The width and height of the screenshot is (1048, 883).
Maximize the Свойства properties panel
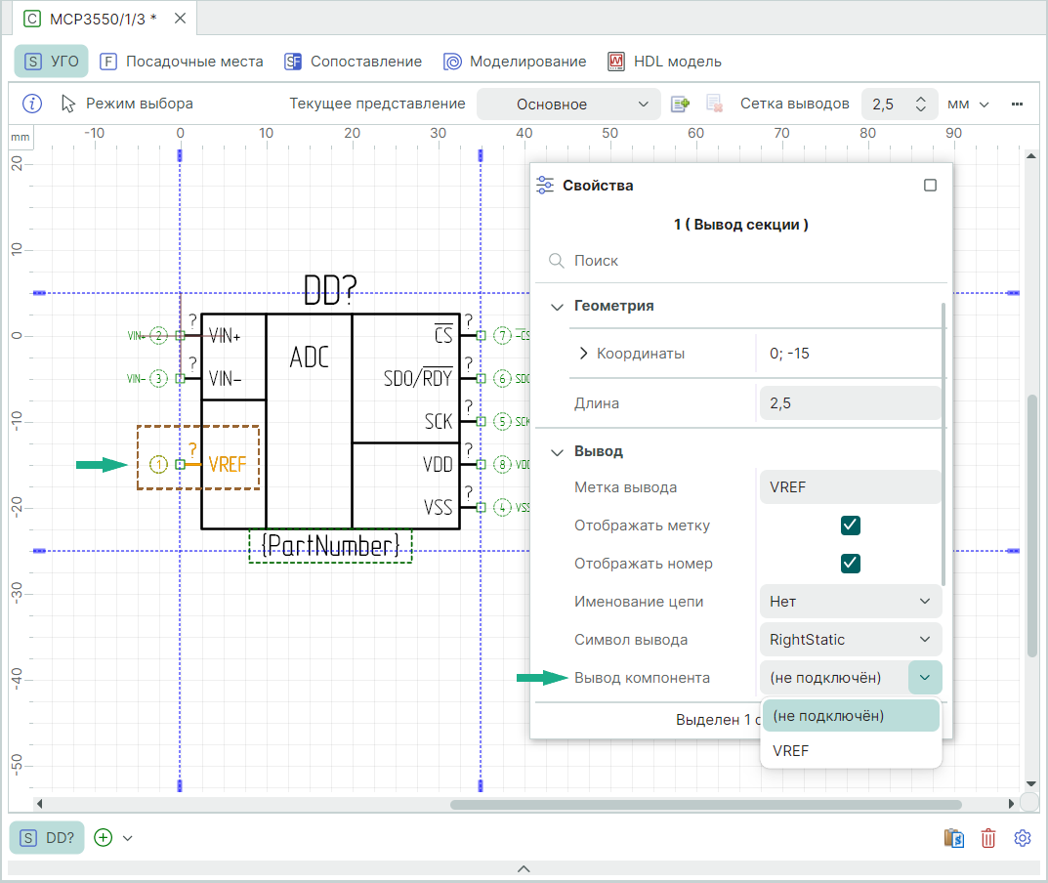(930, 185)
